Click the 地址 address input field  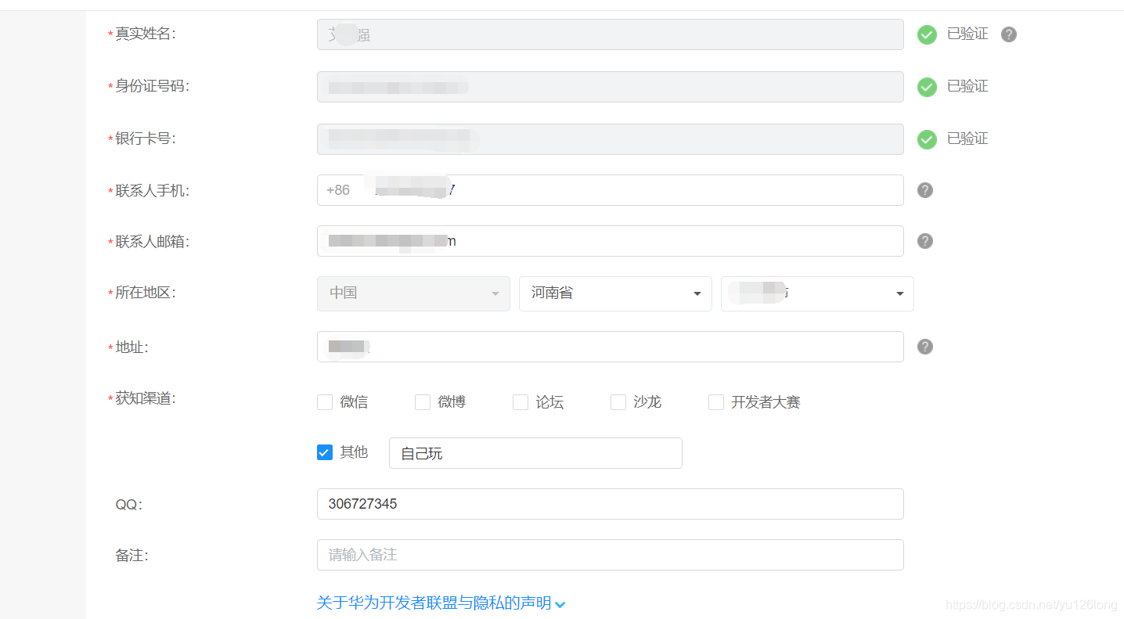pyautogui.click(x=611, y=347)
